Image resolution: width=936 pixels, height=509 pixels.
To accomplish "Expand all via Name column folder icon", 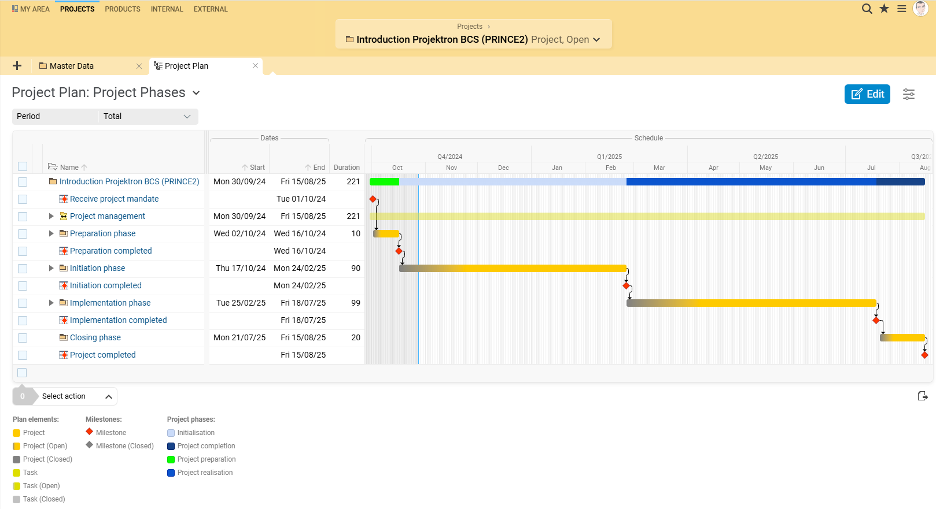I will tap(53, 167).
